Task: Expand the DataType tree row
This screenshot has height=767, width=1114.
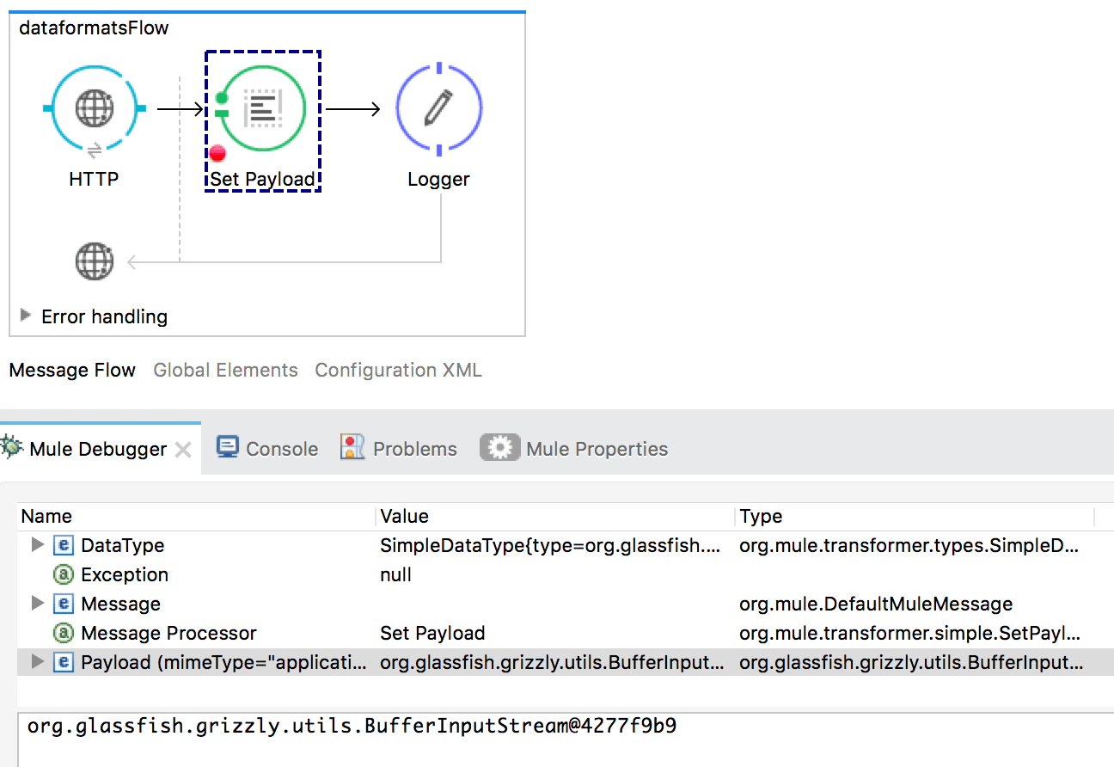Action: pos(37,545)
